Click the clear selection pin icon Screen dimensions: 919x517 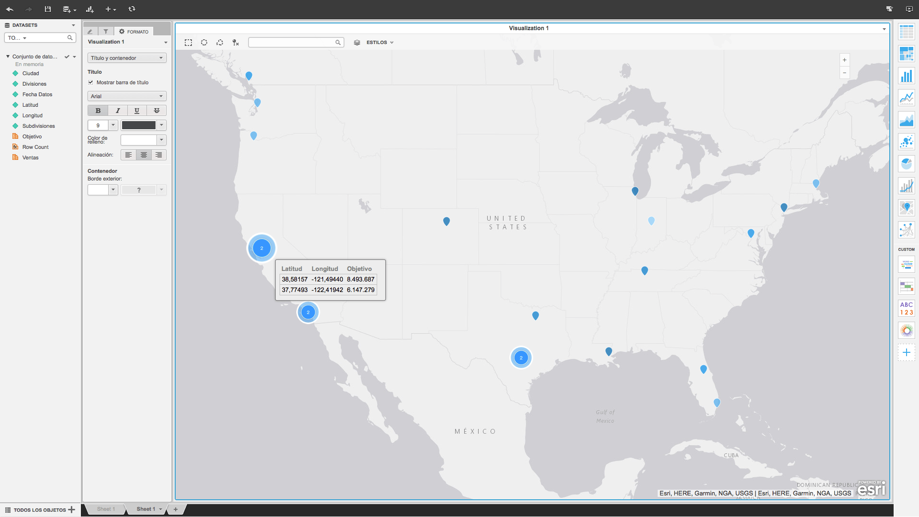point(235,43)
